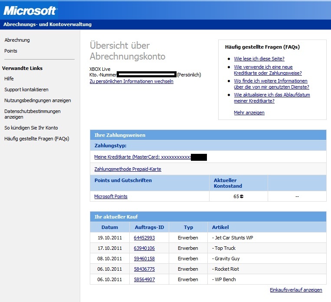Click So kündigen Sie Ihr Konto
Viewport: 331px width, 302px height.
(31, 128)
